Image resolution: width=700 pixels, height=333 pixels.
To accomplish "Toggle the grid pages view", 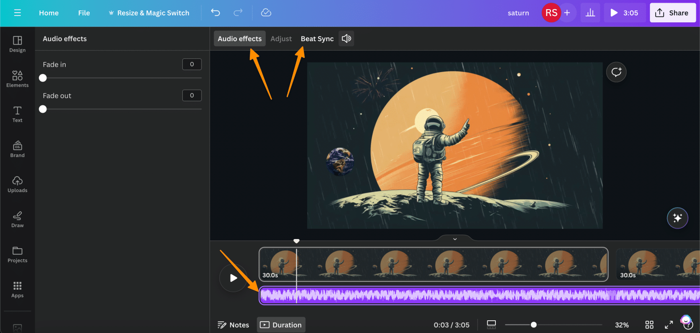I will click(x=649, y=324).
